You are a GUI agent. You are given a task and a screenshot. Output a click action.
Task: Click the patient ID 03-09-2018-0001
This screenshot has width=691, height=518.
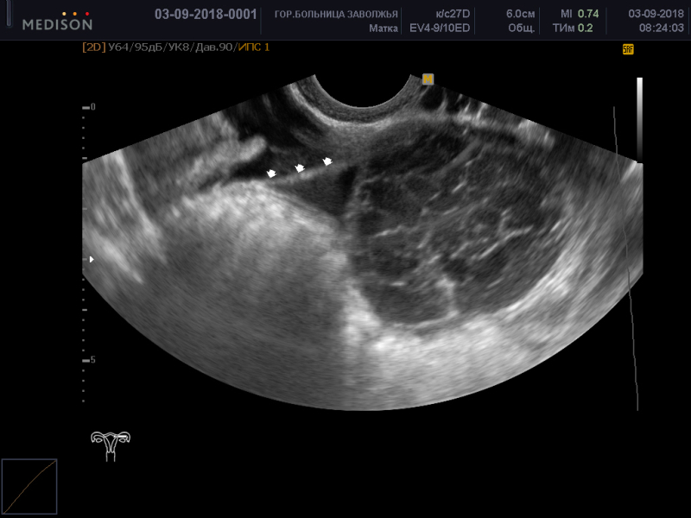click(206, 14)
